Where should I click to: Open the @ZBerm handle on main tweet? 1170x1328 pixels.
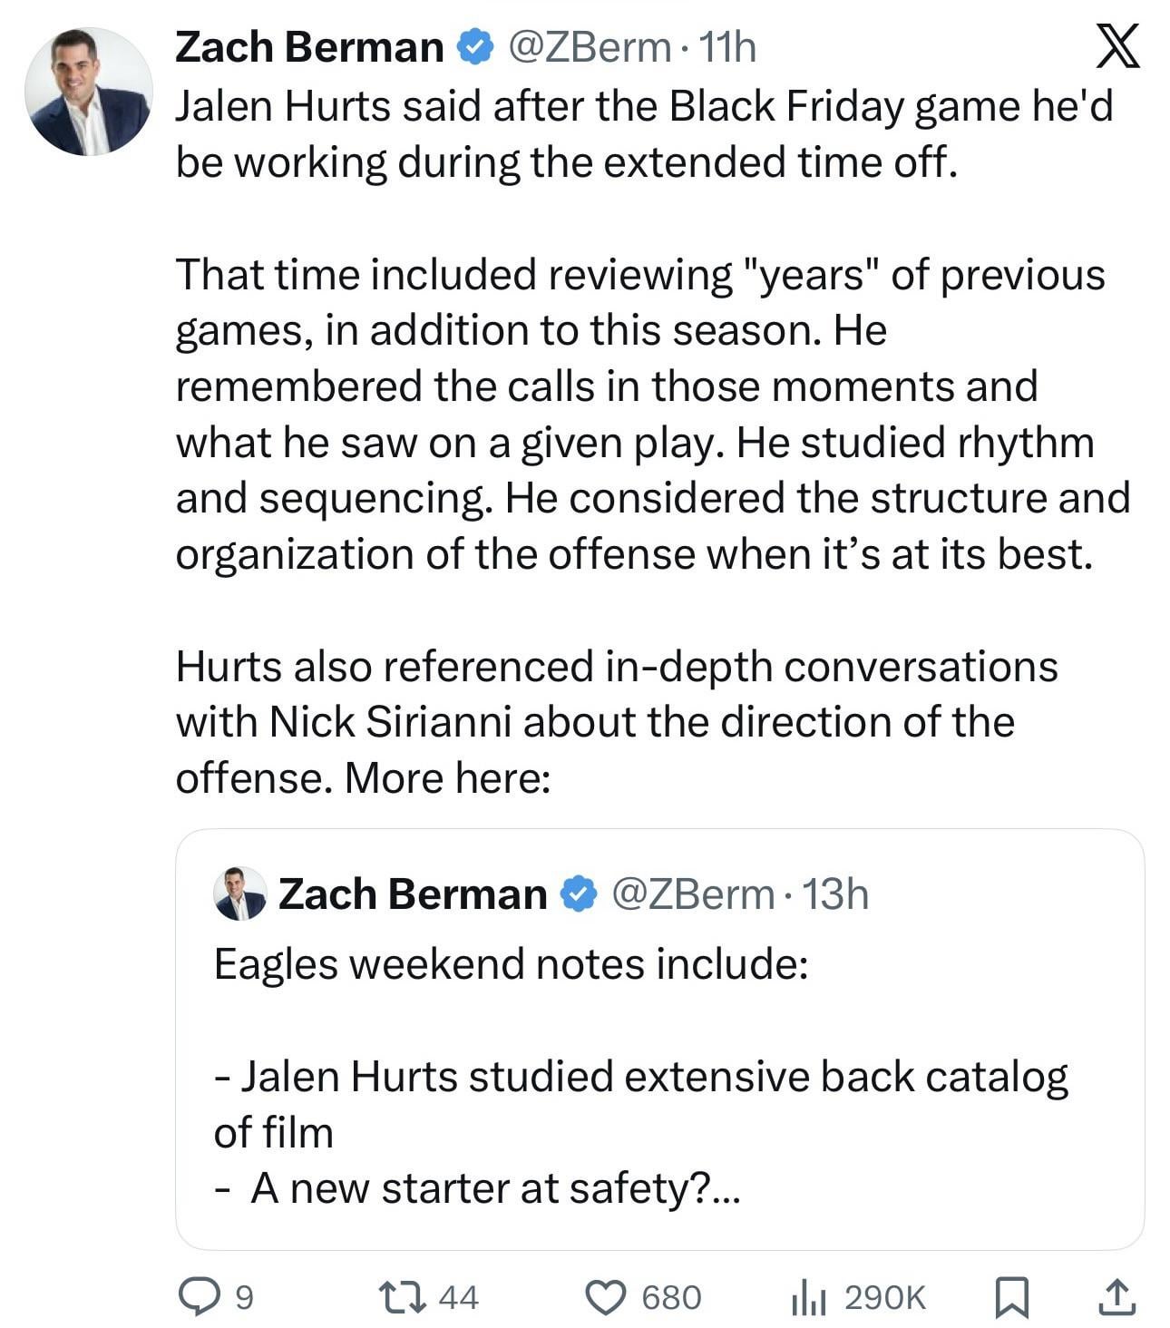coord(589,47)
